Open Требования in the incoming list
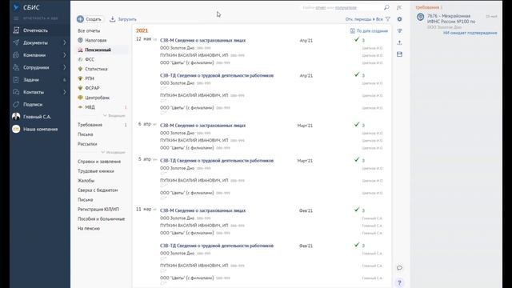Image resolution: width=512 pixels, height=288 pixels. pyautogui.click(x=90, y=125)
